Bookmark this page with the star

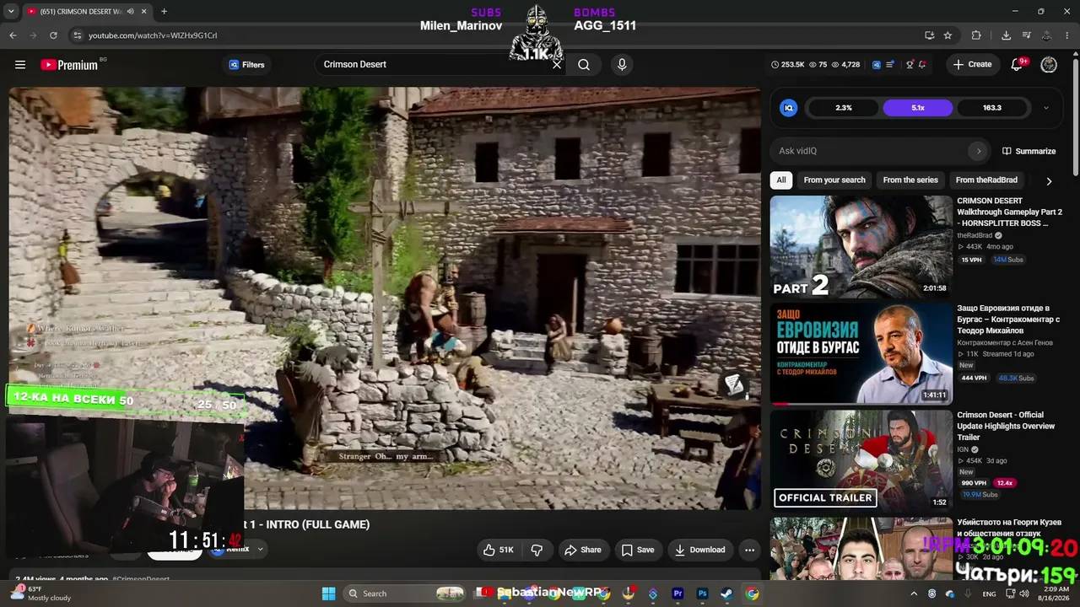tap(948, 35)
